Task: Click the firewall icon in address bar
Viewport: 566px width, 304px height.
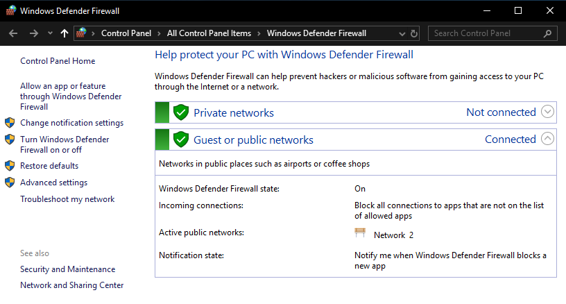Action: click(81, 33)
